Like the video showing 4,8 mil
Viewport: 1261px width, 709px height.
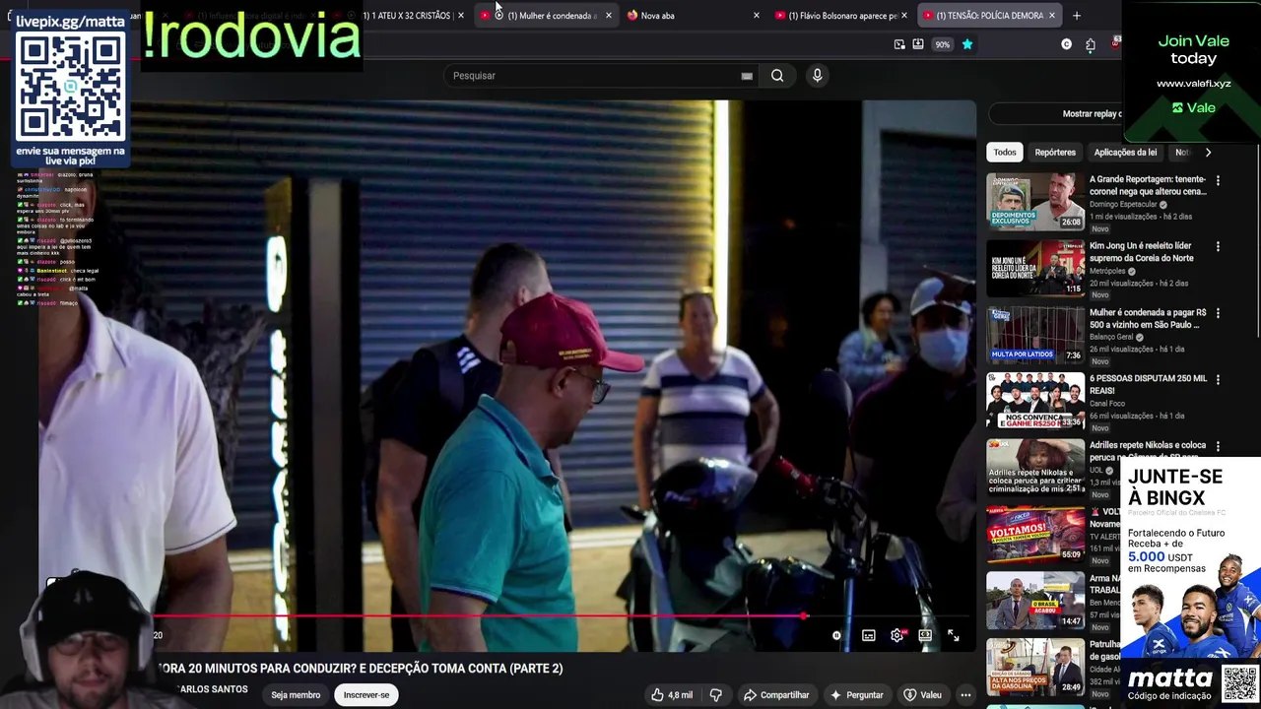(x=671, y=695)
